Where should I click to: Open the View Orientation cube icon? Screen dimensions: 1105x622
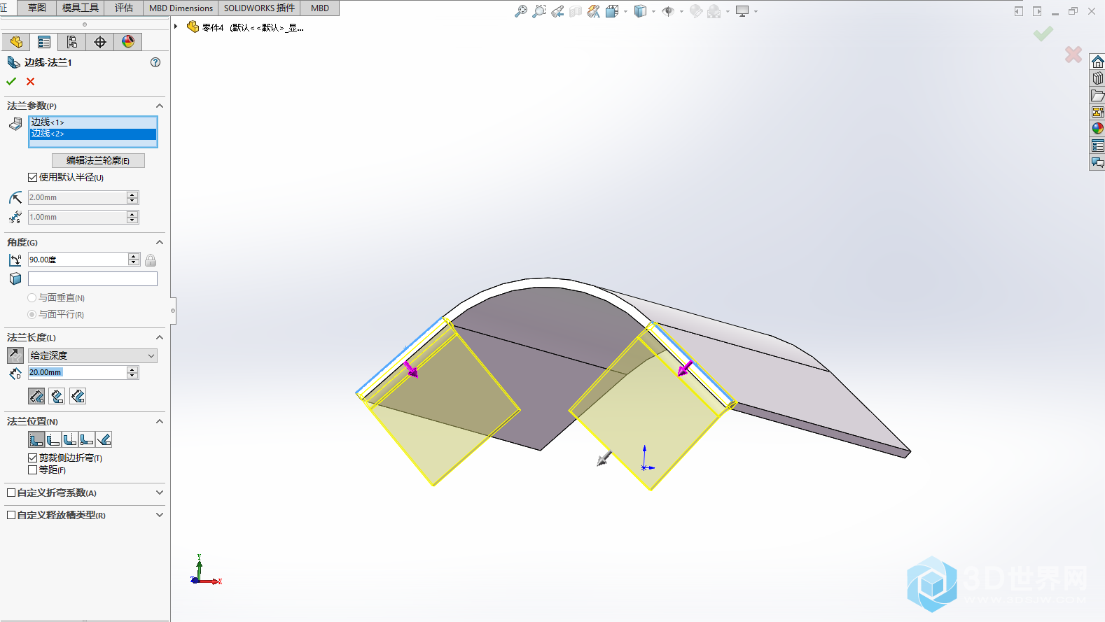(611, 11)
